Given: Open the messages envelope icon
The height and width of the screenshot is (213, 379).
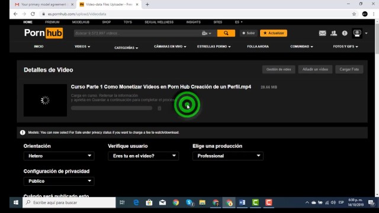Looking at the screenshot, I should [x=322, y=33].
